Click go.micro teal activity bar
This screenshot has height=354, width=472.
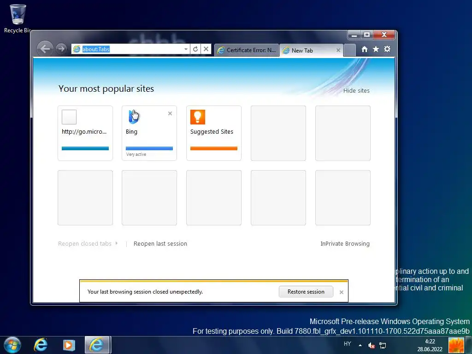click(x=85, y=148)
